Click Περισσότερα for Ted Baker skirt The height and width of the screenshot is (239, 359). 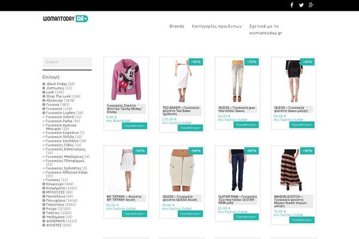pyautogui.click(x=190, y=128)
